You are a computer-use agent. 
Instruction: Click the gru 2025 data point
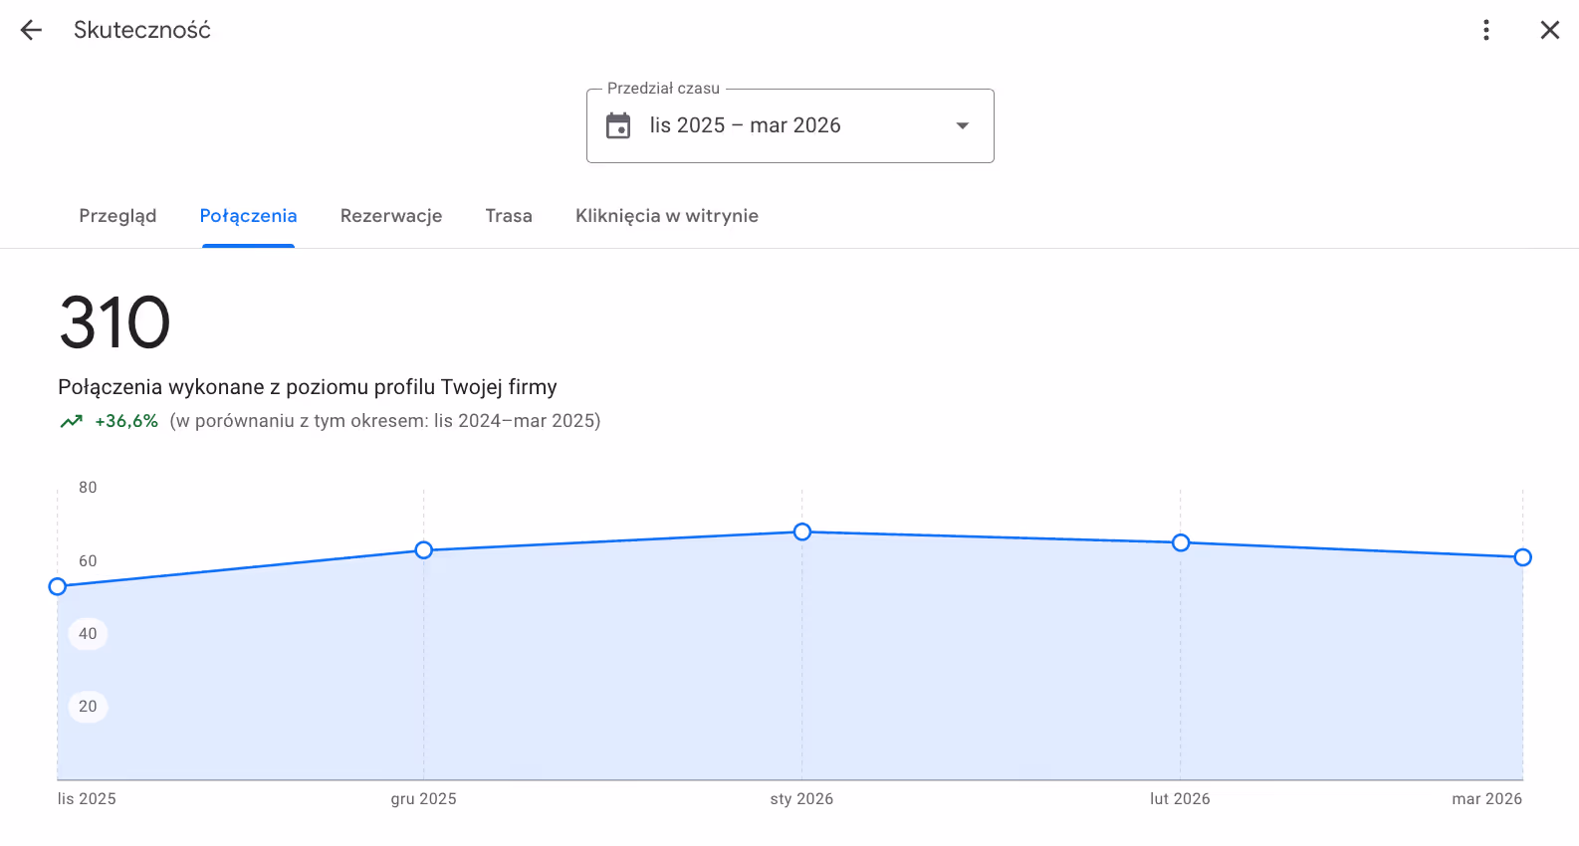[x=424, y=550]
